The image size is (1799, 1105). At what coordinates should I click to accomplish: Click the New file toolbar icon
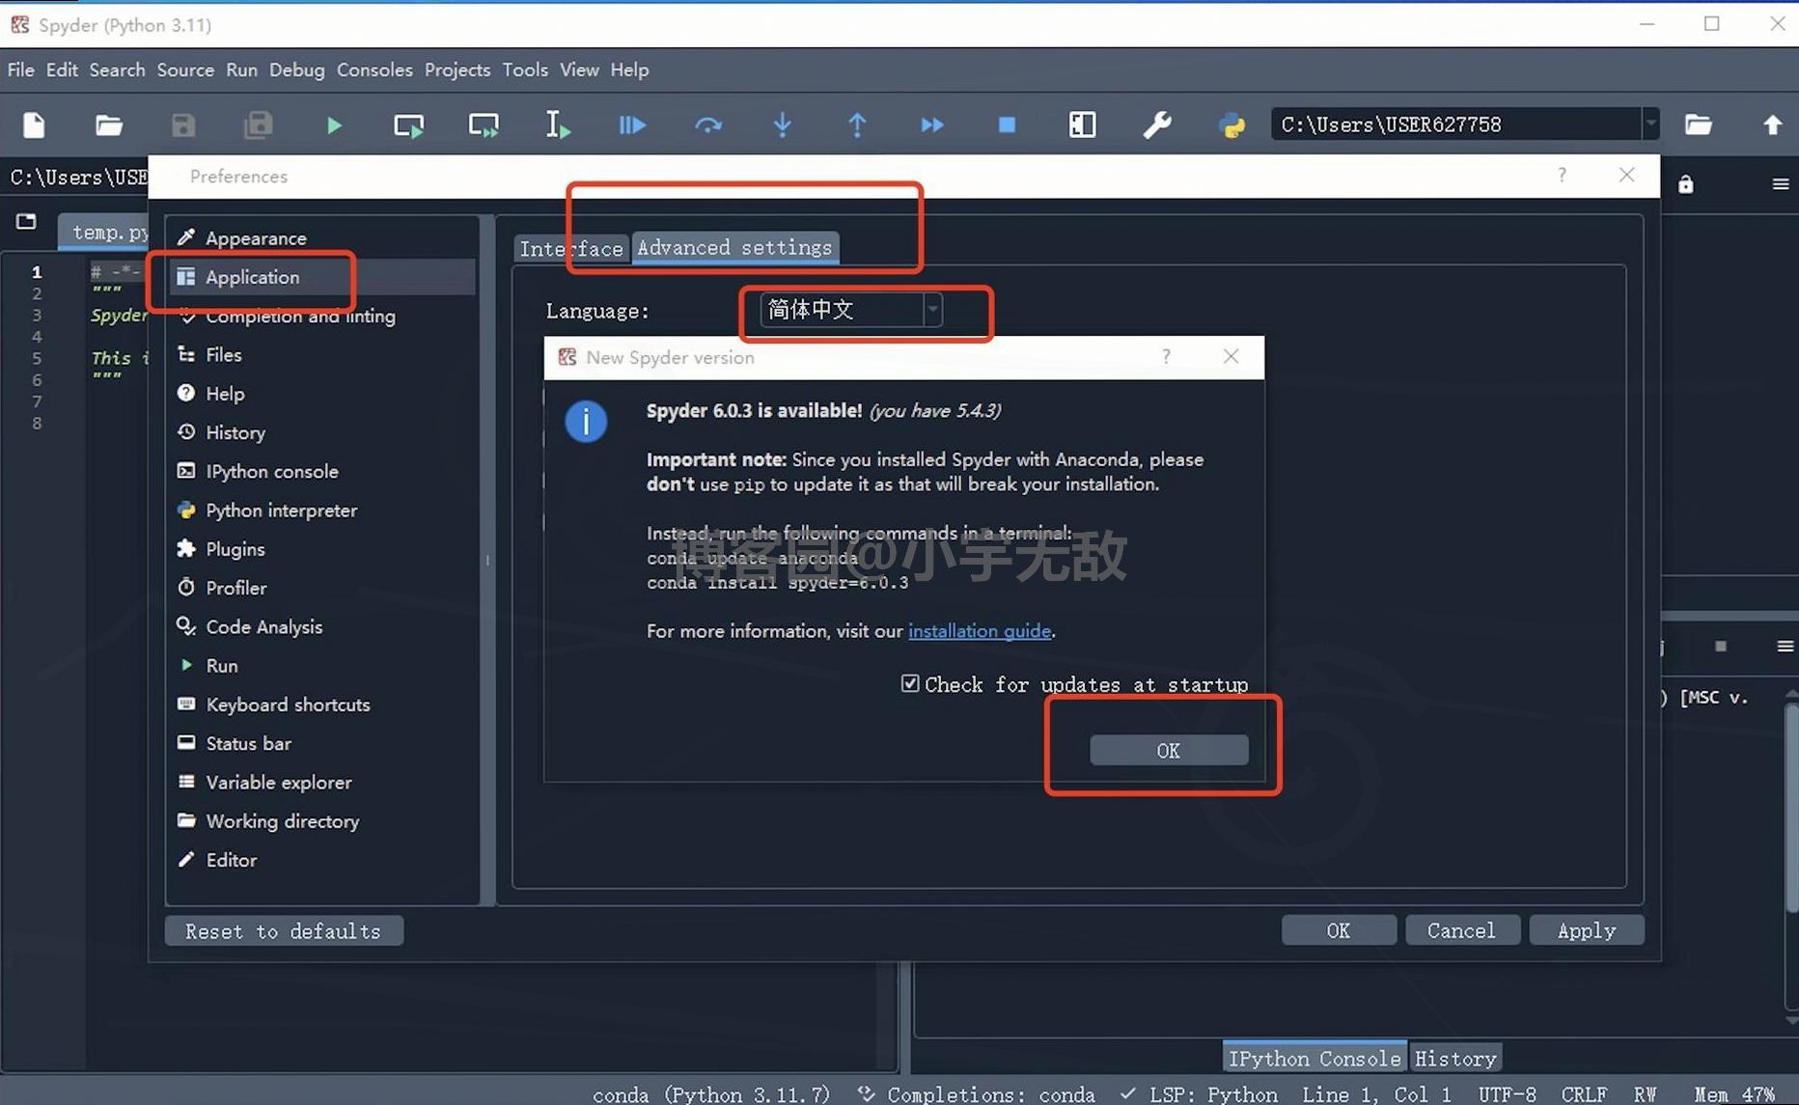pos(34,124)
